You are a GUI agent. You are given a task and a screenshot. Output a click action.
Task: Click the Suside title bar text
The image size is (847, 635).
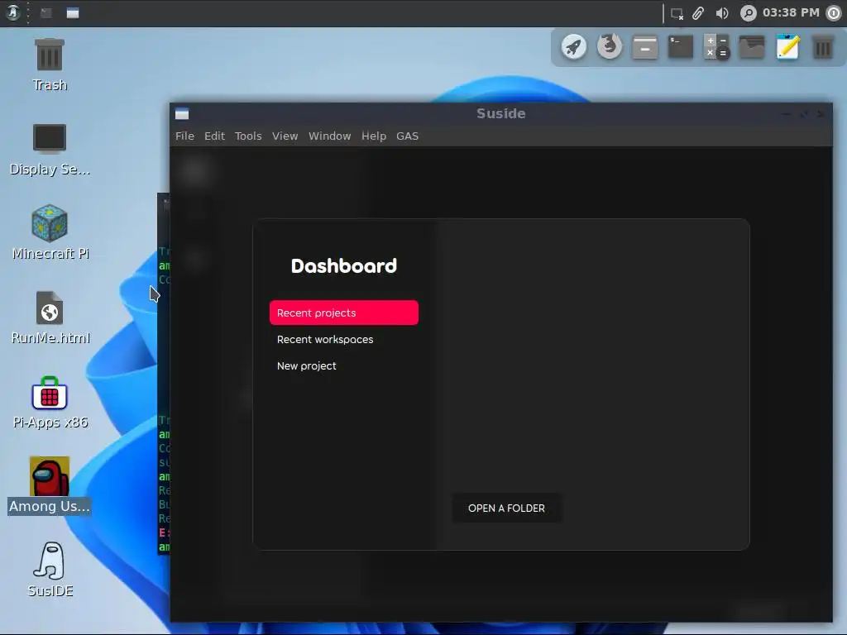(500, 113)
